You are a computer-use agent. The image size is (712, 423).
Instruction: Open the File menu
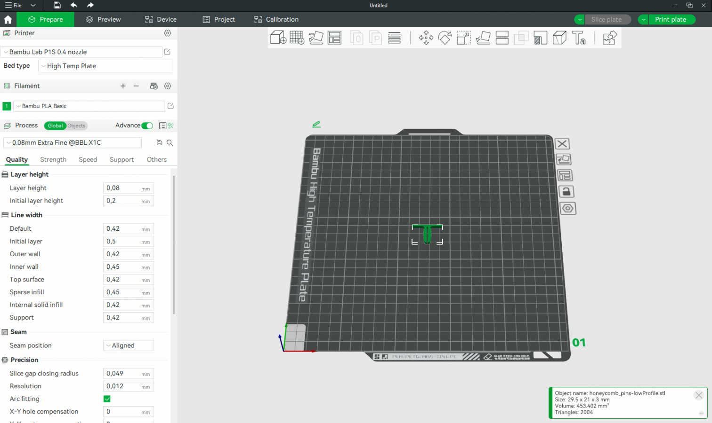[x=13, y=5]
